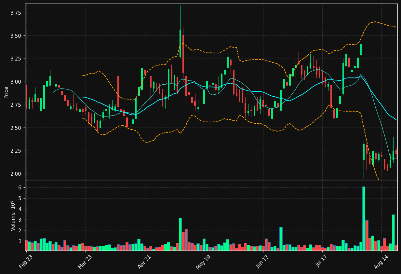Click the 'Apr 21' date label
Screen dimensions: 401x274
(x=144, y=262)
